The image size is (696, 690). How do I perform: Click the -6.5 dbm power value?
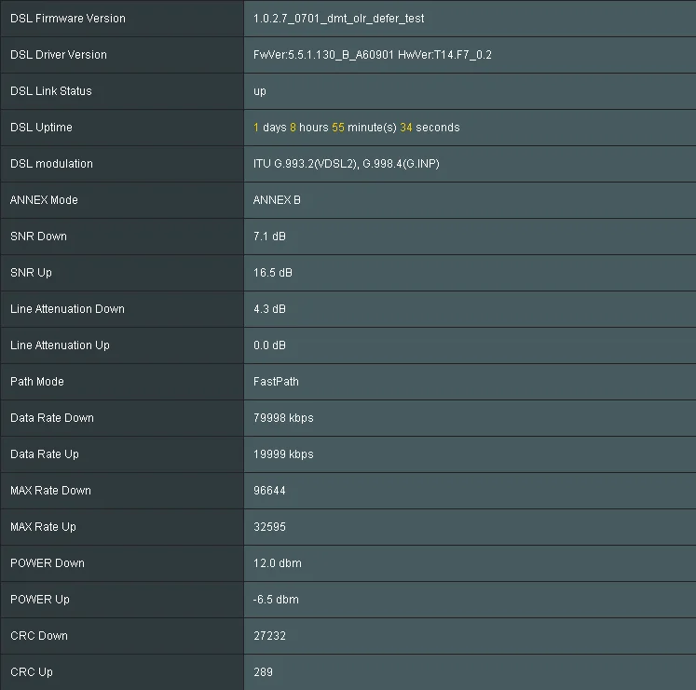tap(276, 600)
